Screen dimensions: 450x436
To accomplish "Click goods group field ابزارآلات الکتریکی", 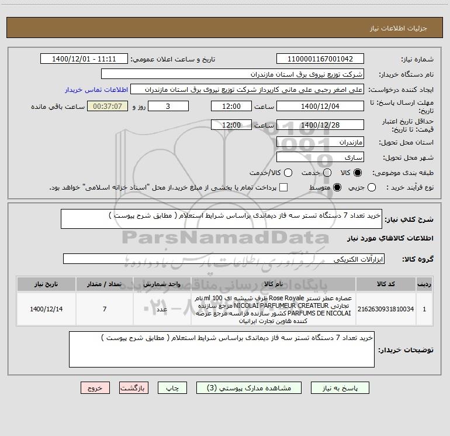I will coord(224,259).
